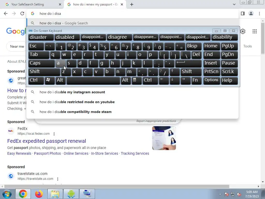Click the Tracking Services sitelink
The height and width of the screenshot is (199, 265).
(x=135, y=153)
